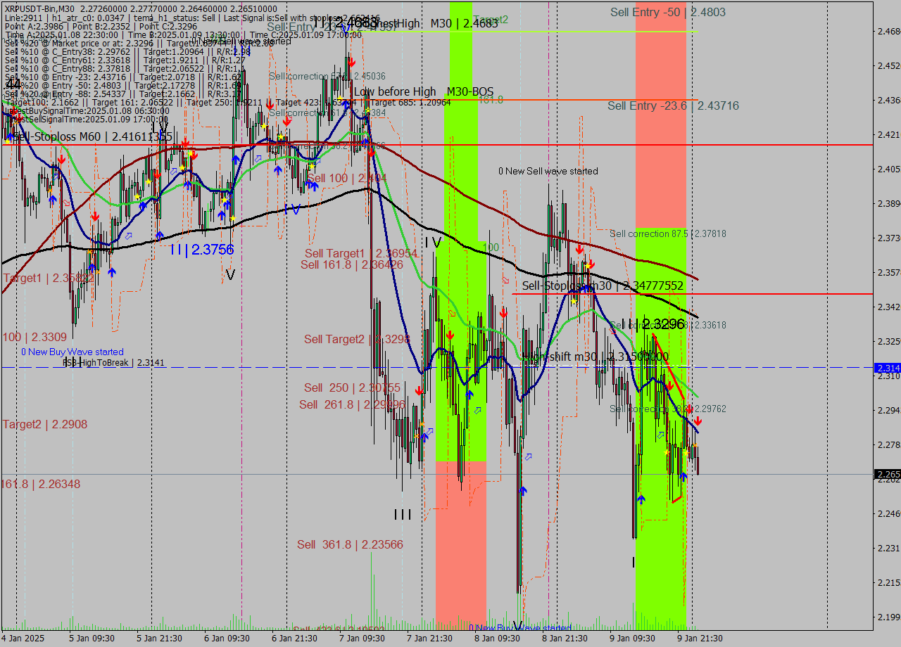Viewport: 901px width, 647px height.
Task: Click '0 New Sell wave started' label mid-chart
Action: coord(548,171)
